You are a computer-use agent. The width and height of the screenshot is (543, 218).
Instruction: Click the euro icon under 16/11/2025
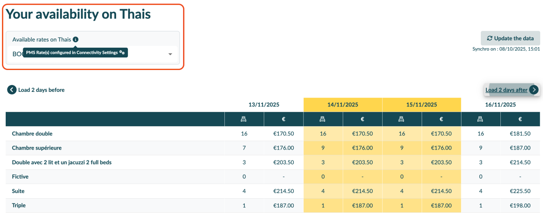pyautogui.click(x=520, y=119)
